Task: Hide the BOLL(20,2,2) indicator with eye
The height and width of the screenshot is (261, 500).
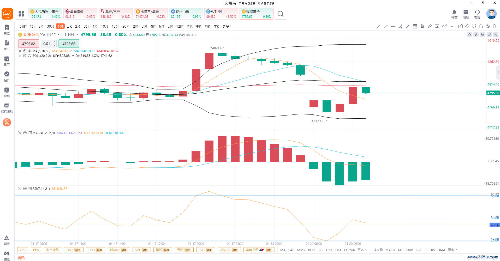Action: 29,56
